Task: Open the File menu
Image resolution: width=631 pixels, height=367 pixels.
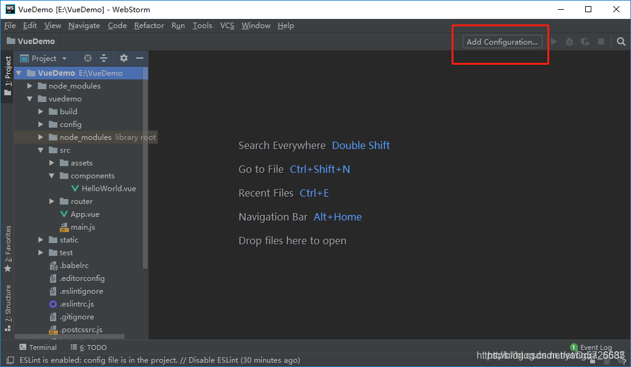Action: click(10, 26)
